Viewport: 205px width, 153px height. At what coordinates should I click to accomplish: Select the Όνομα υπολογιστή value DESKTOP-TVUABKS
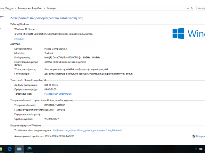(55, 105)
